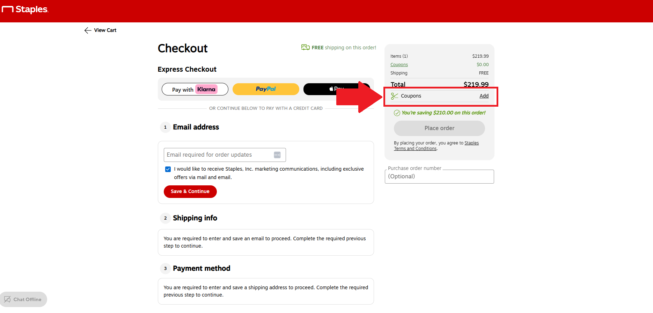Click the Express Checkout heading
Viewport: 653px width, 313px height.
(187, 69)
